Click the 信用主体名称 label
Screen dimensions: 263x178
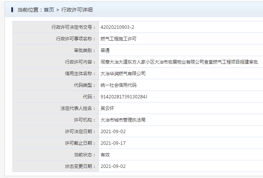point(80,74)
